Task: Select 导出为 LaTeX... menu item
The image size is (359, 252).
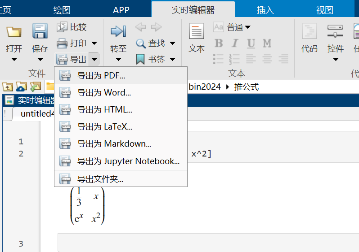Action: pos(121,127)
